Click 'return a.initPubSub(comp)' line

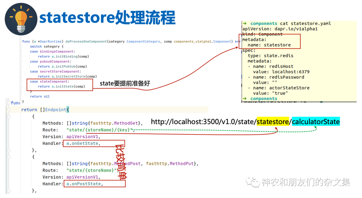(62, 67)
